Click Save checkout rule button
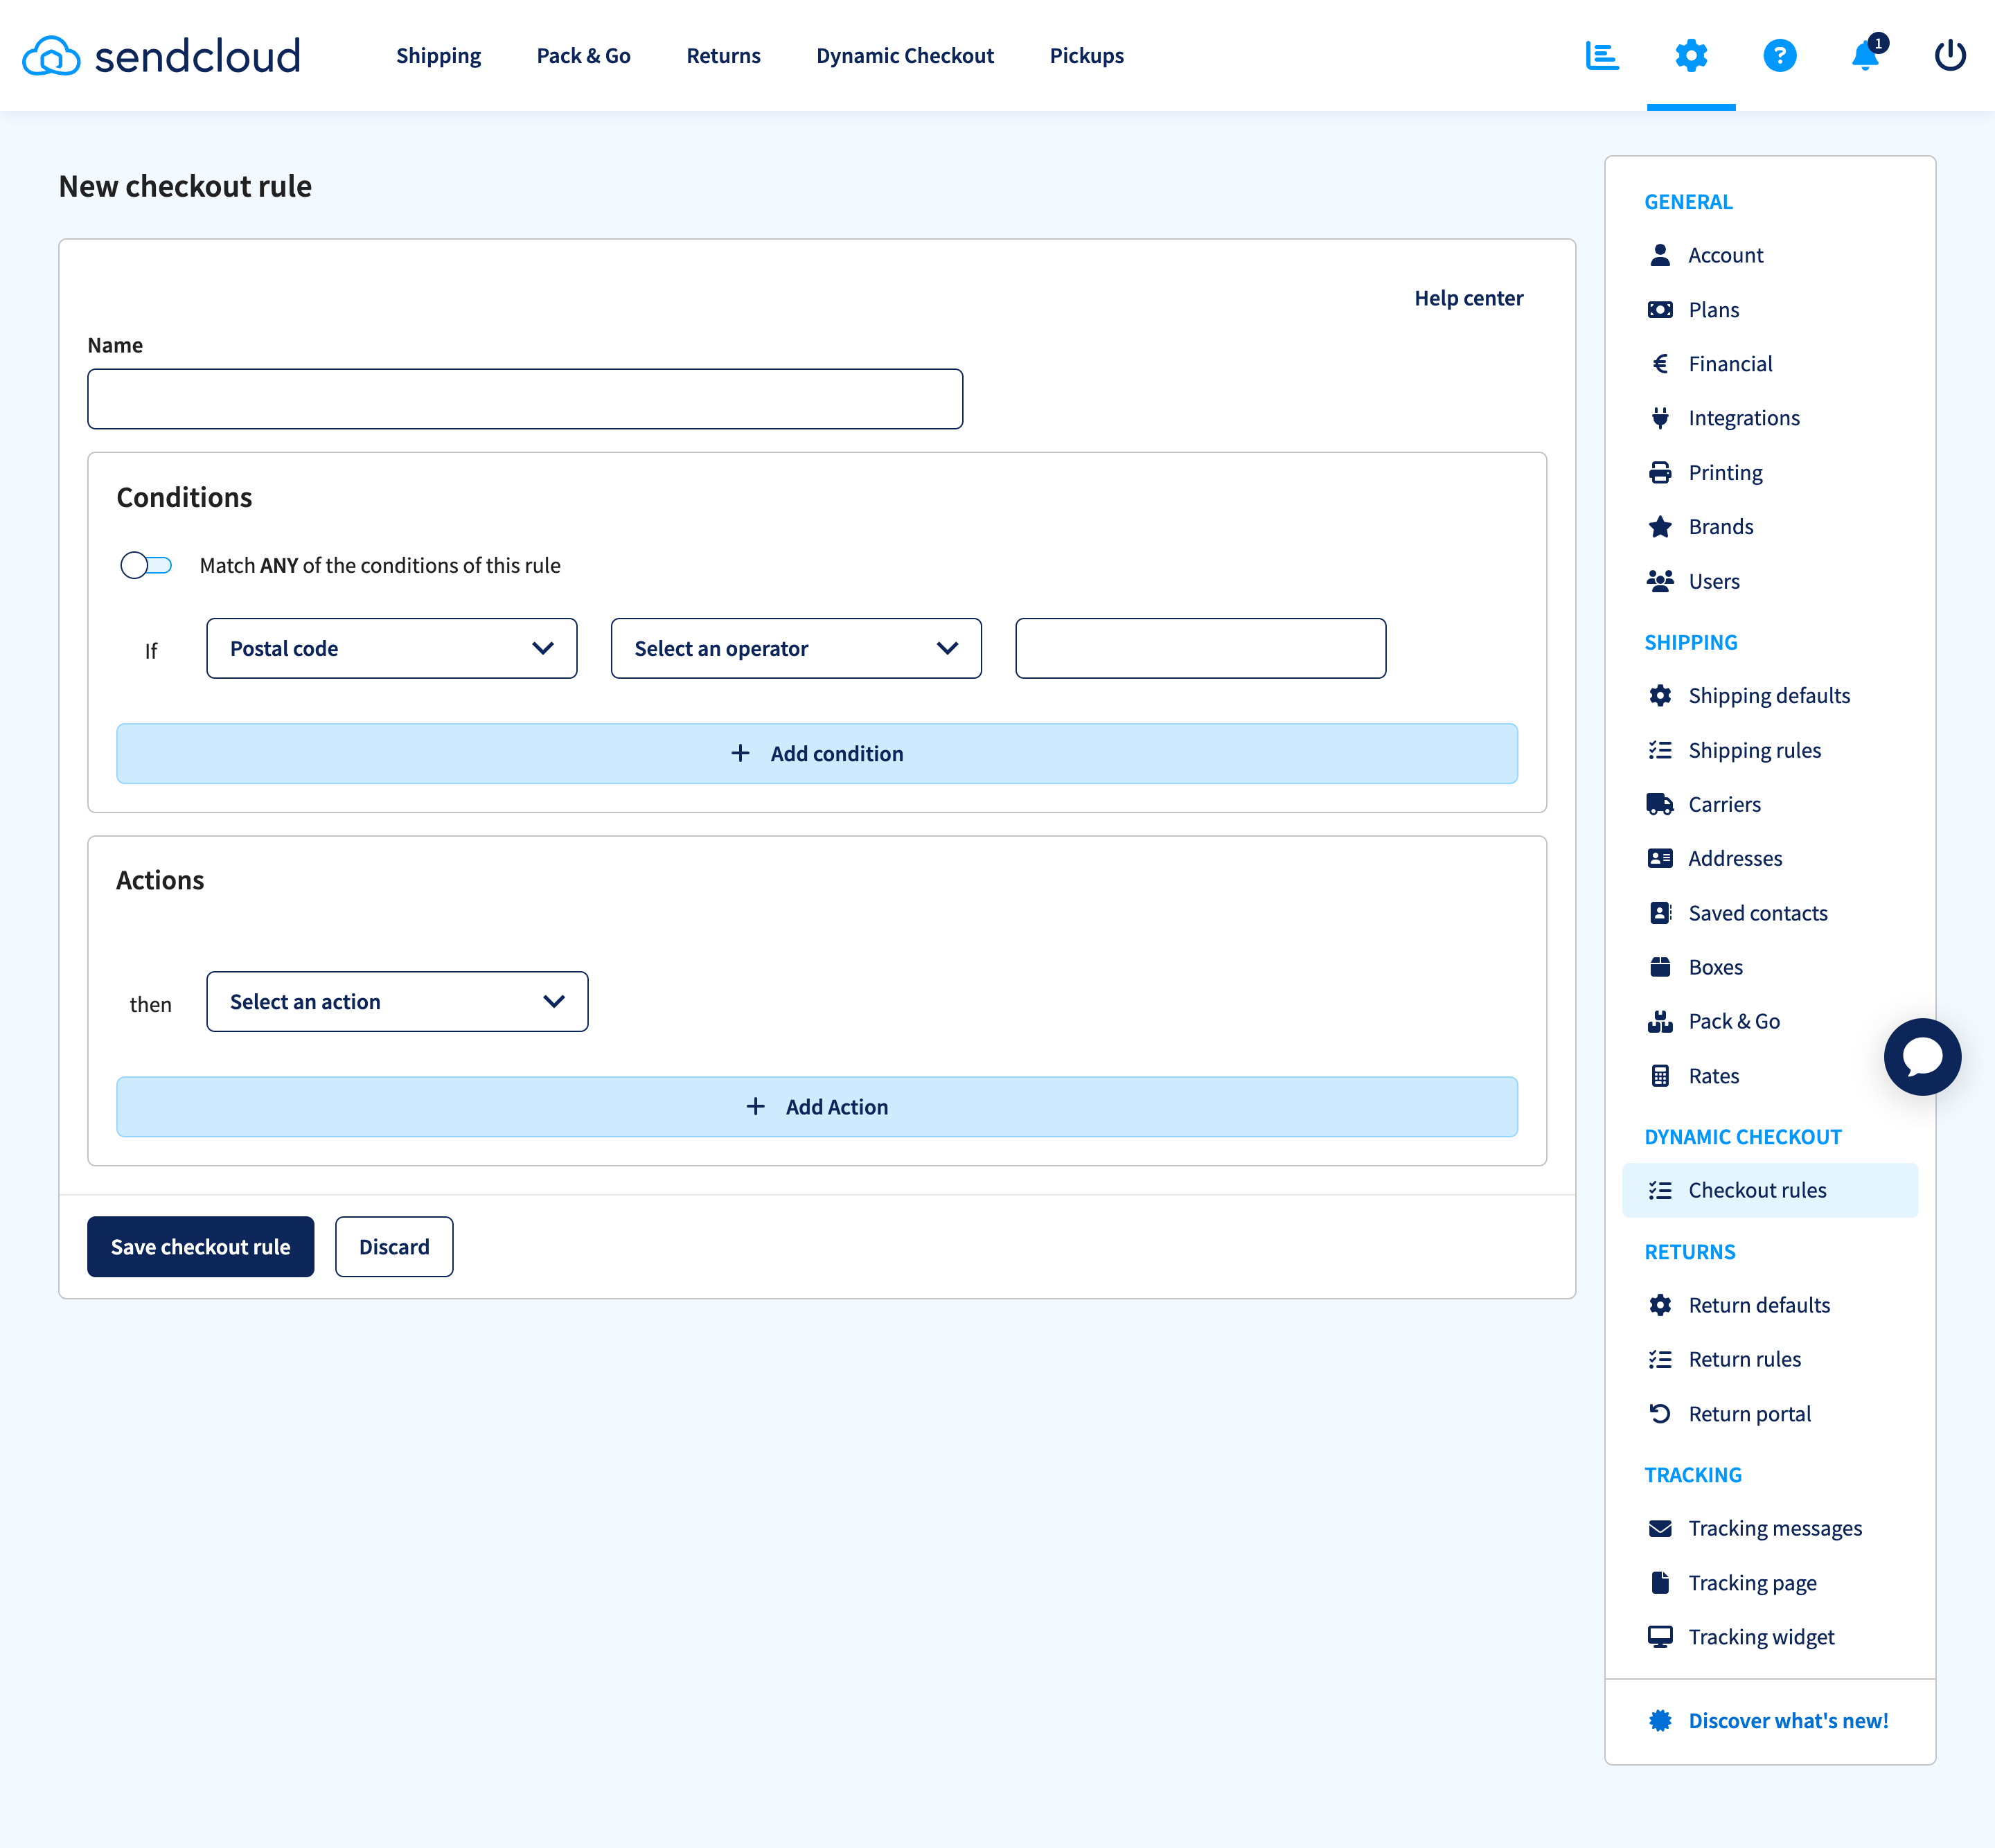Viewport: 1995px width, 1848px height. [x=201, y=1247]
